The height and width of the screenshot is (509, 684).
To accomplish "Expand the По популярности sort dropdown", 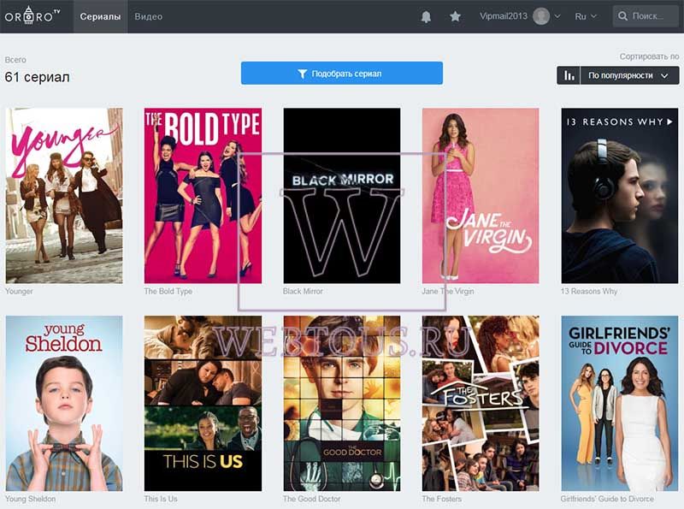I will click(629, 75).
